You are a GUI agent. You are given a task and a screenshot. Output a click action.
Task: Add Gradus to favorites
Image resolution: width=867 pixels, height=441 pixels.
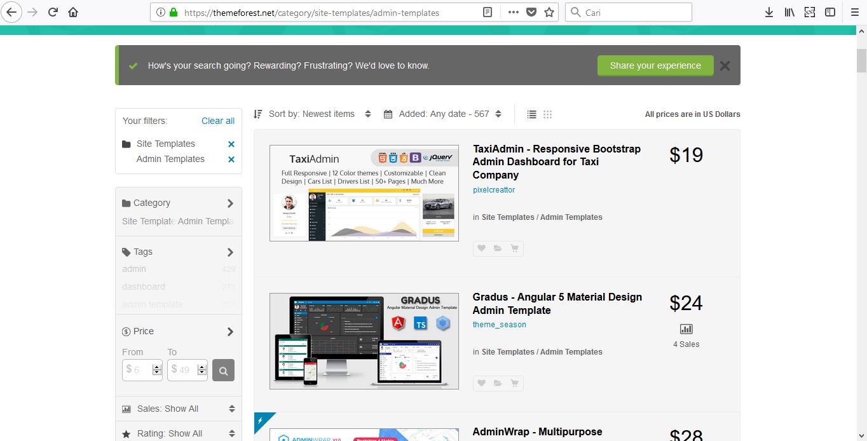(x=481, y=383)
